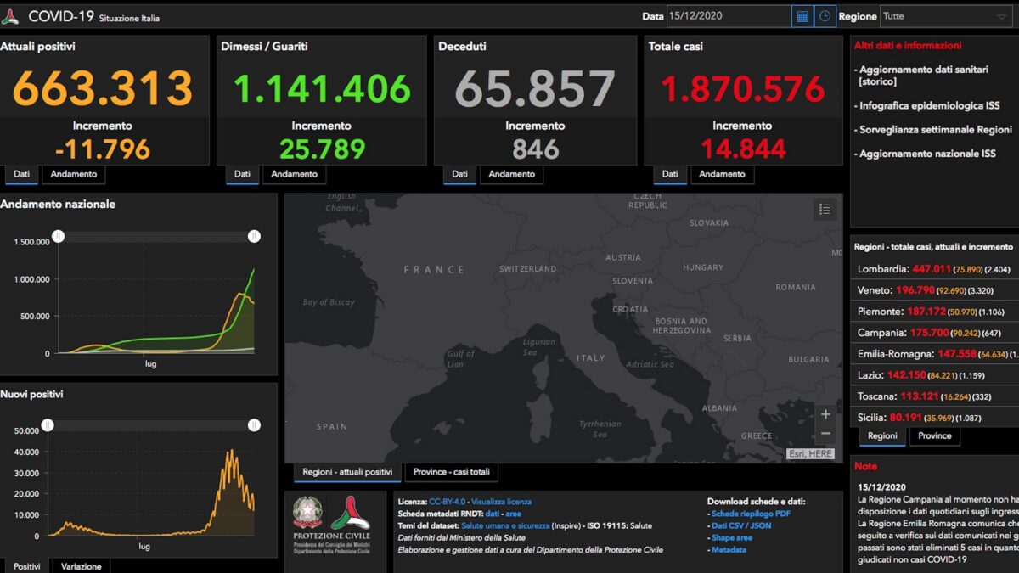This screenshot has width=1019, height=573.
Task: Select Campania row in regions list
Action: coord(934,332)
